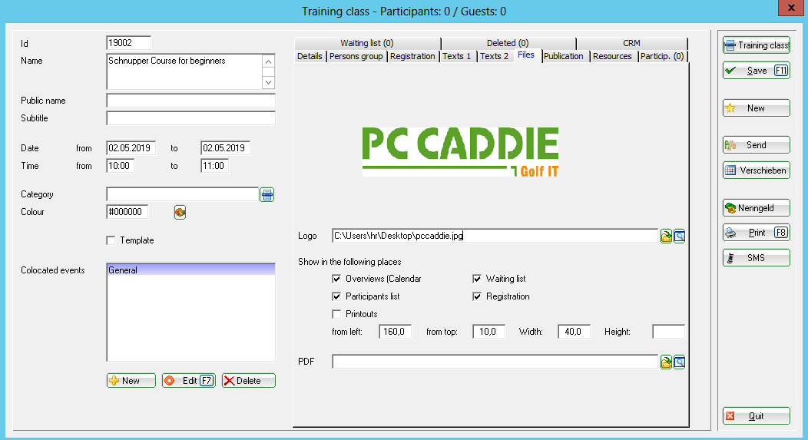The width and height of the screenshot is (808, 440).
Task: Preview the Logo file with magnifier icon
Action: click(x=680, y=237)
